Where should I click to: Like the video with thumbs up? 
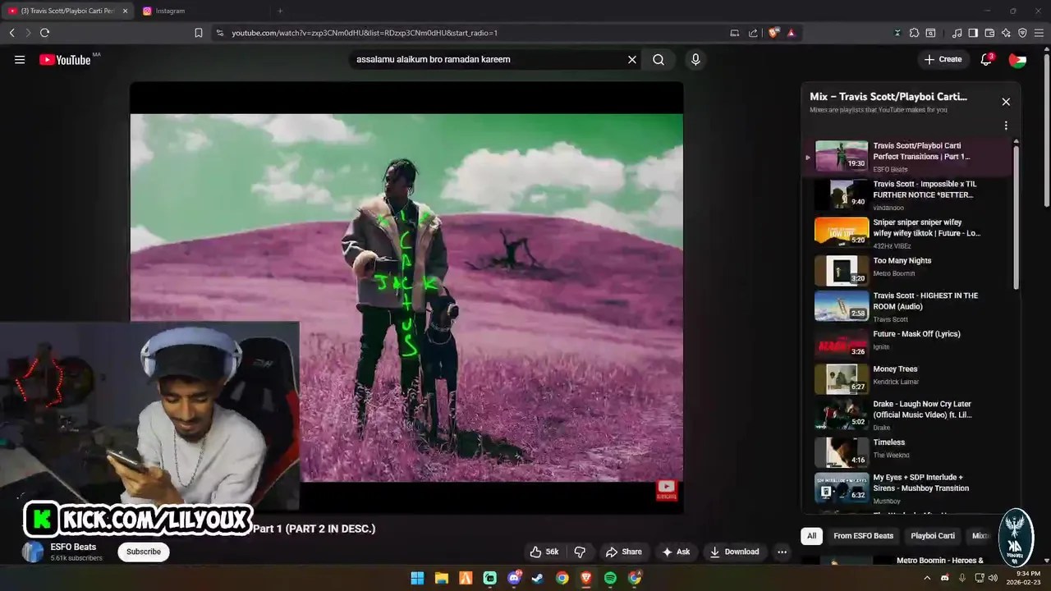[544, 552]
